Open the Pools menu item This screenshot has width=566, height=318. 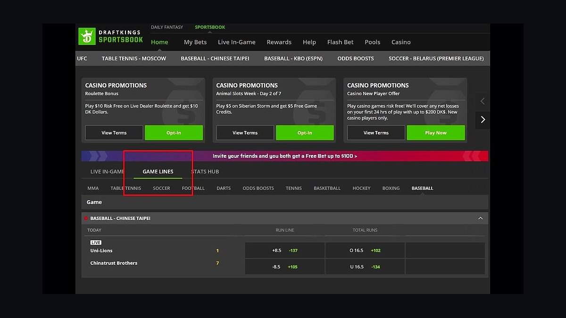click(373, 42)
